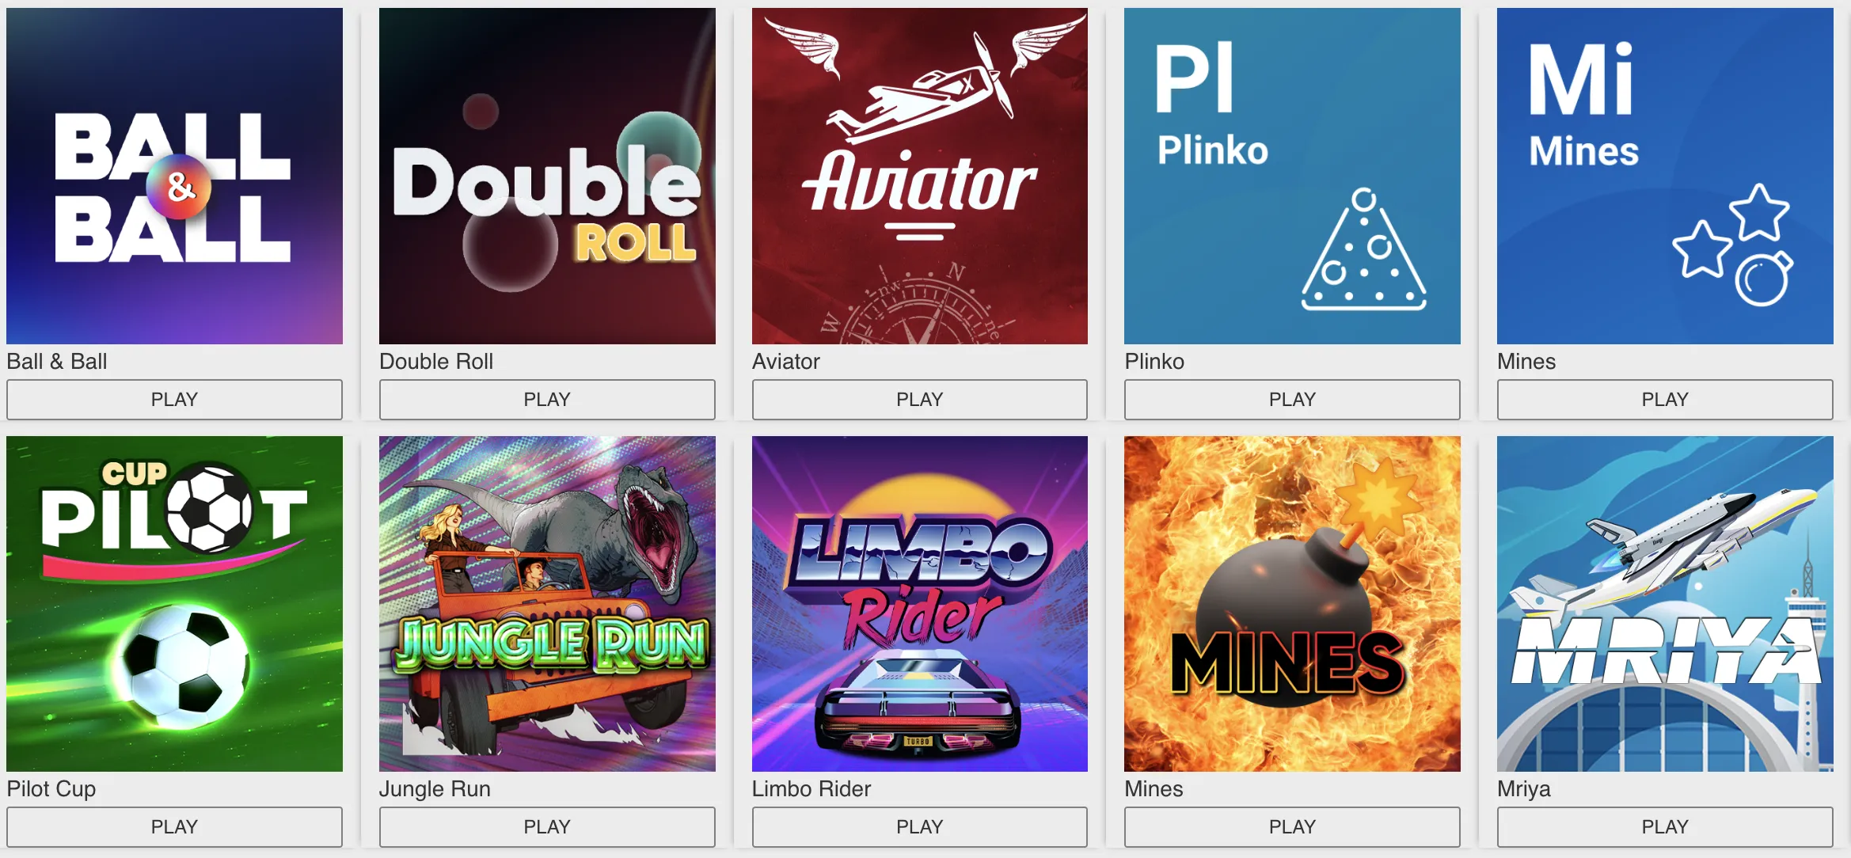Viewport: 1851px width, 858px height.
Task: Open the Aviator plane game tile
Action: click(920, 176)
